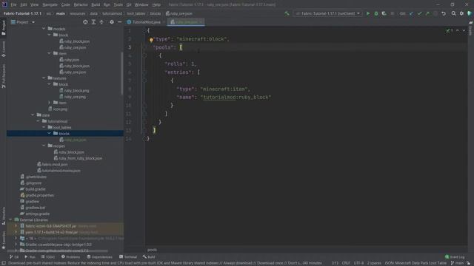Click the green Run button
Screen dimensions: 474x266
point(368,13)
